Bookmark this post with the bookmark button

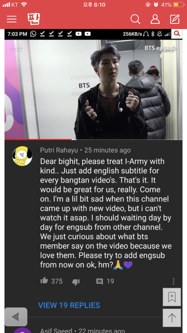click(172, 297)
